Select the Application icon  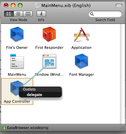click(x=82, y=35)
